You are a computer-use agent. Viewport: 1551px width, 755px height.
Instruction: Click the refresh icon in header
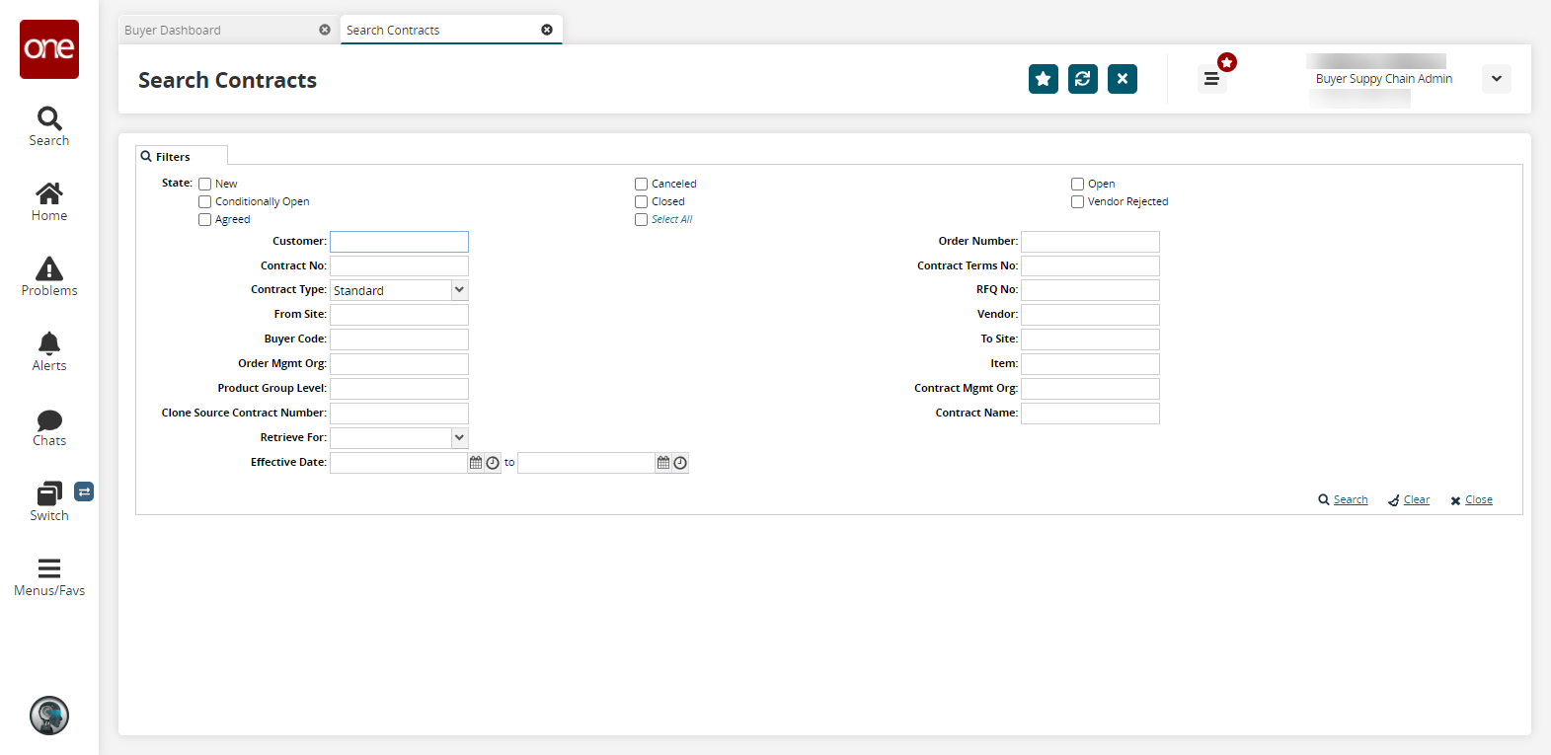(1082, 79)
